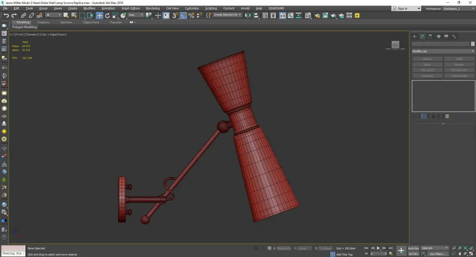476x257 pixels.
Task: Toggle the selection lock icon
Action: point(262,248)
